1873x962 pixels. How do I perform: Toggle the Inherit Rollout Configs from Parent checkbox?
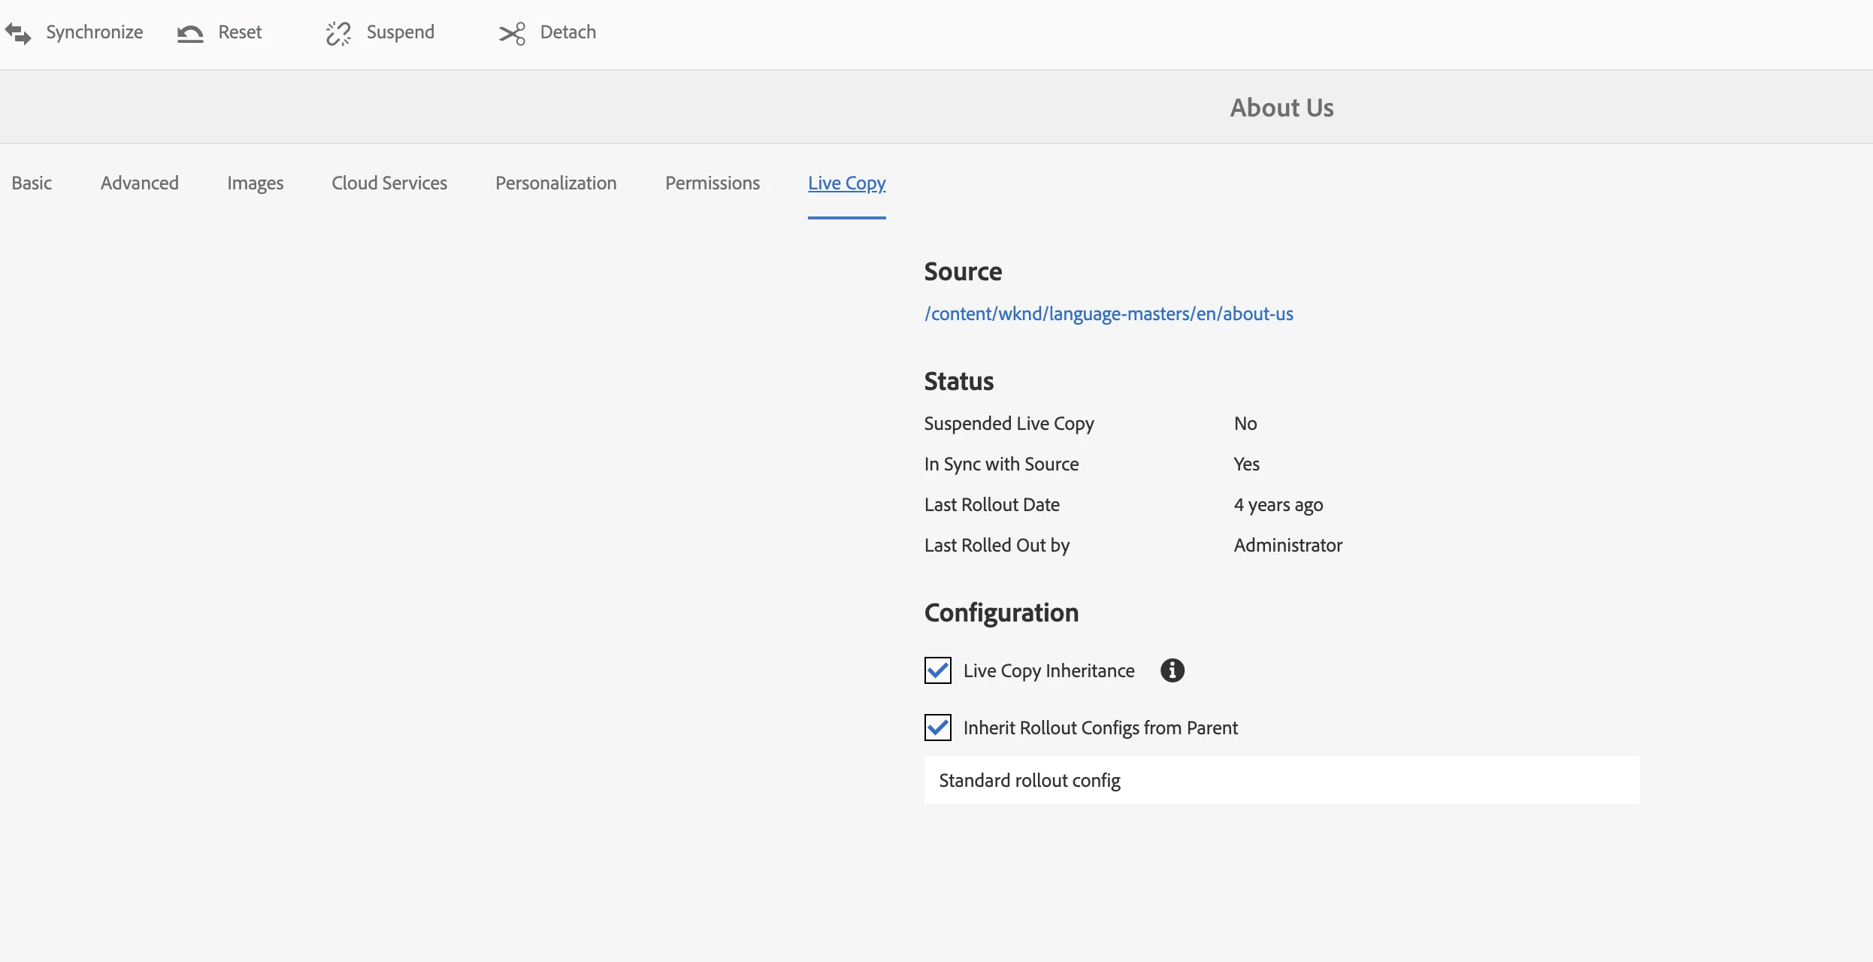pyautogui.click(x=937, y=728)
